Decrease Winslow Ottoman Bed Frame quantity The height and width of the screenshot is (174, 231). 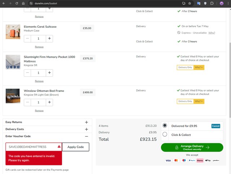(x=27, y=102)
